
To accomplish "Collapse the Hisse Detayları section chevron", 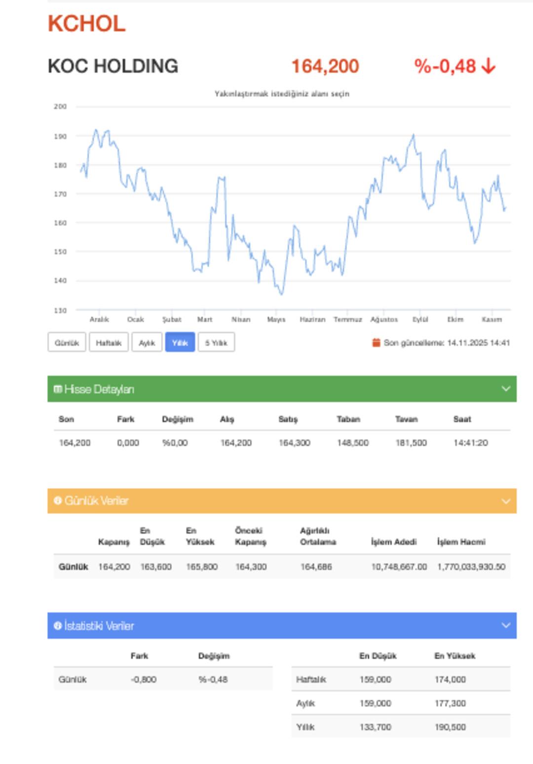I will click(x=506, y=389).
